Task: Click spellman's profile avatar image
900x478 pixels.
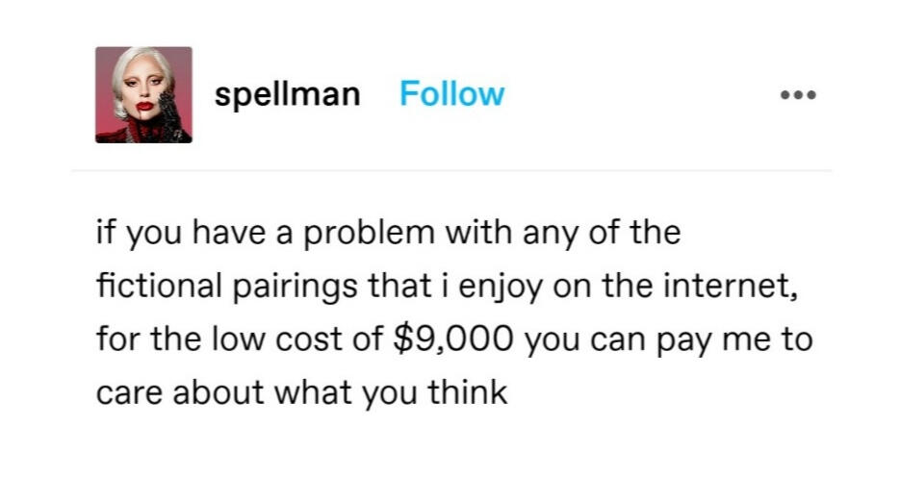Action: (143, 95)
